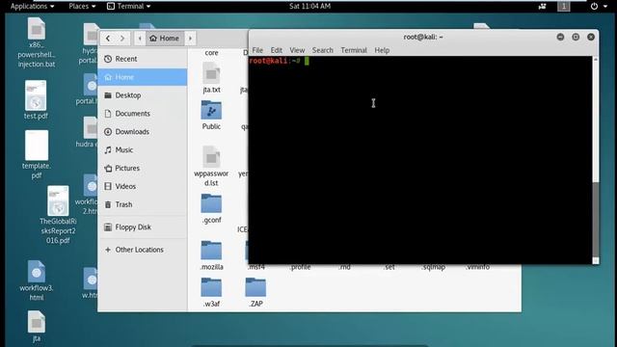Click the .profile label in Files
The image size is (617, 347).
click(300, 268)
